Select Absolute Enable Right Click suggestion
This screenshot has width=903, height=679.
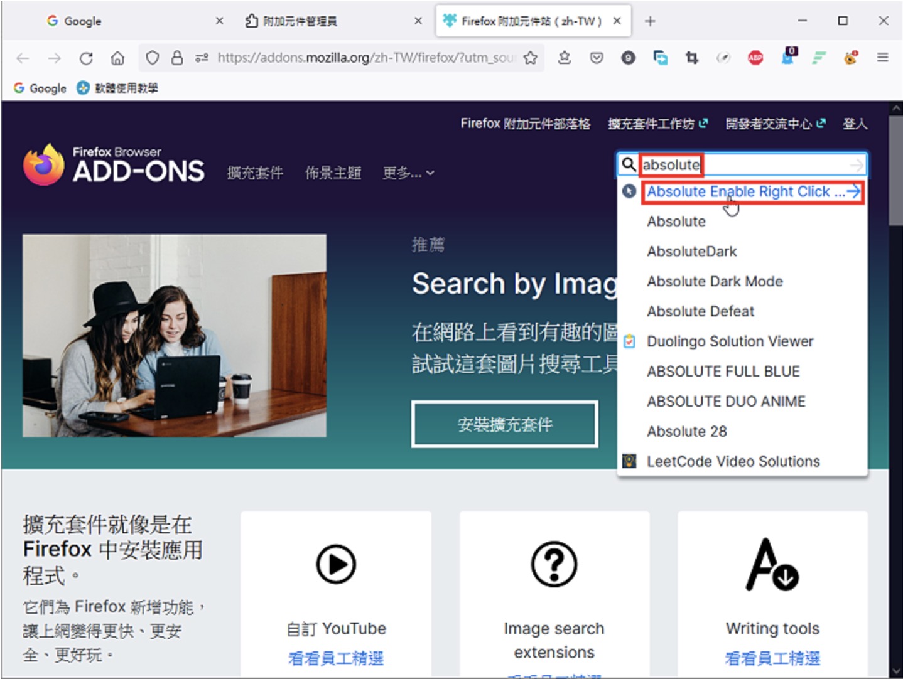(742, 192)
